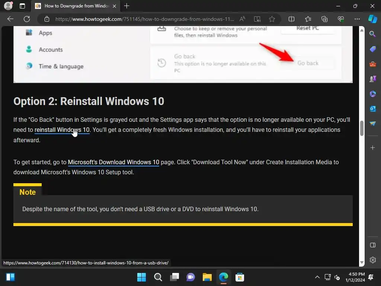
Task: Go back to the previous page
Action: click(x=10, y=19)
